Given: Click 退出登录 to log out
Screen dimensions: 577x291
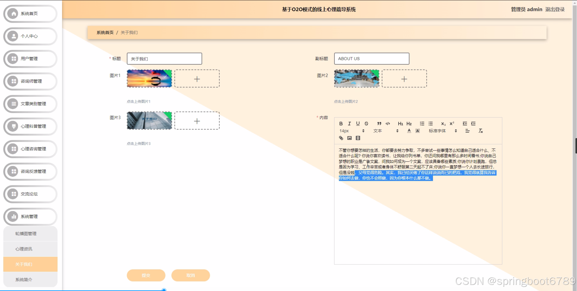Looking at the screenshot, I should pos(555,9).
